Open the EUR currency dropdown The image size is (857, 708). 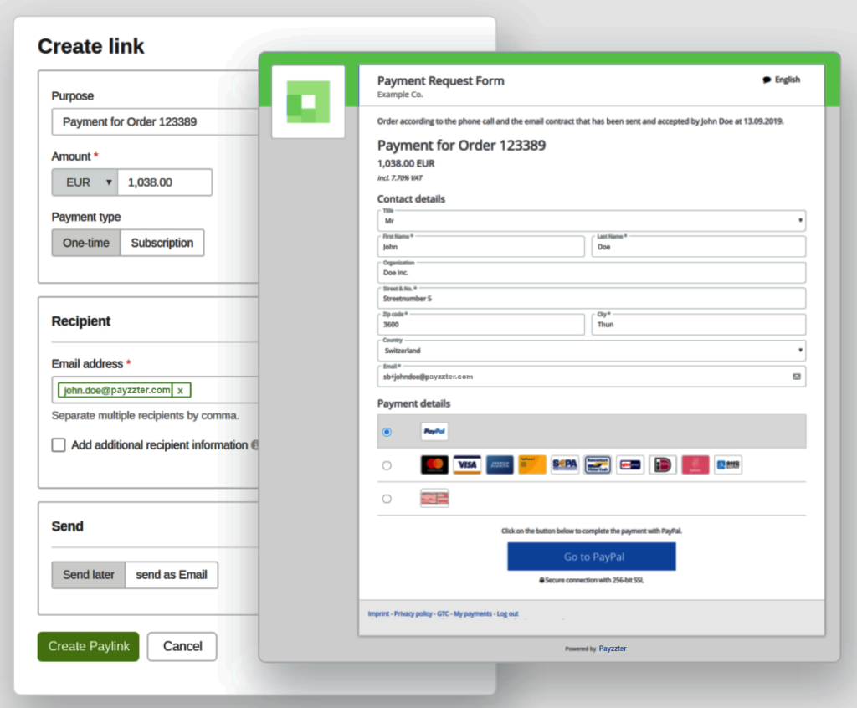84,182
